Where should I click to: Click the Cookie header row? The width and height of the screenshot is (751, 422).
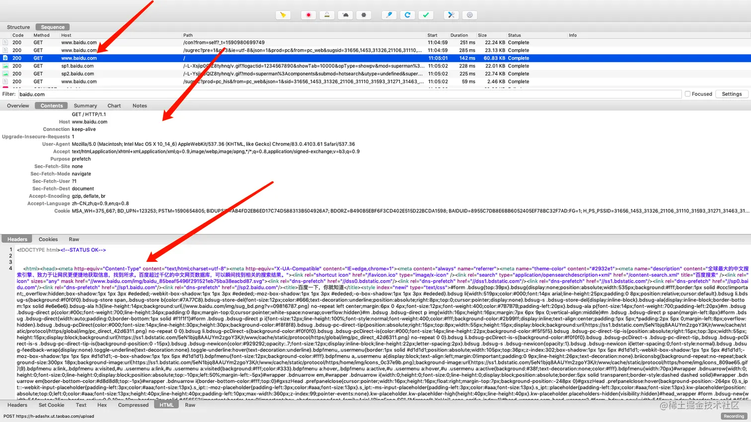pyautogui.click(x=375, y=211)
